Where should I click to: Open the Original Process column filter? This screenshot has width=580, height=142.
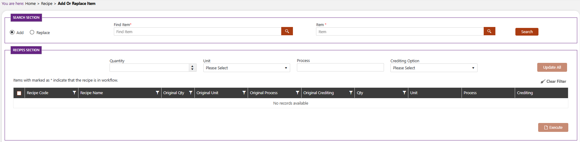297,93
